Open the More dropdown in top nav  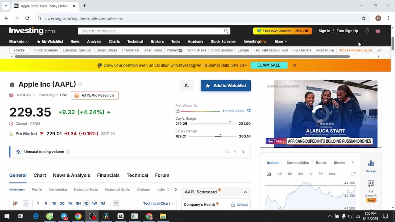[281, 42]
